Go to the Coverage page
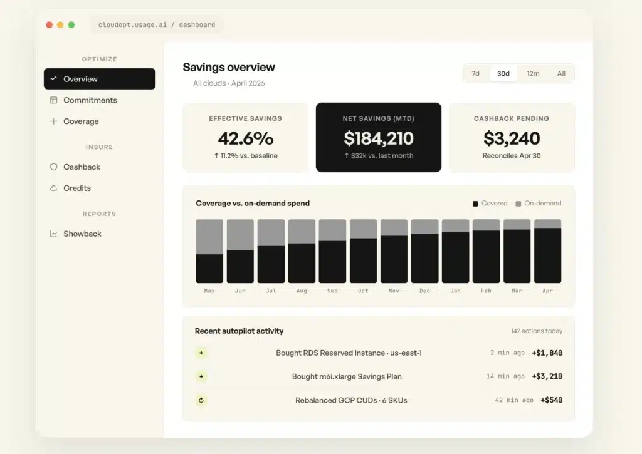Screen dimensions: 642x454 pos(100,121)
